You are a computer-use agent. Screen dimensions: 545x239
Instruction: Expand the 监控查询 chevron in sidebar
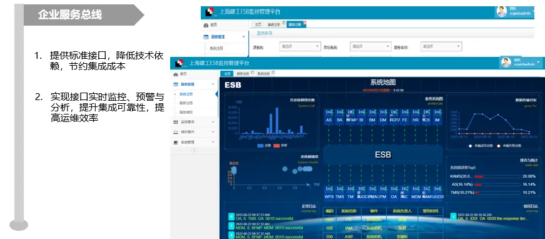pos(213,122)
